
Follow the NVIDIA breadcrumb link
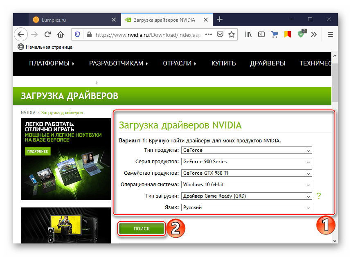coord(28,113)
